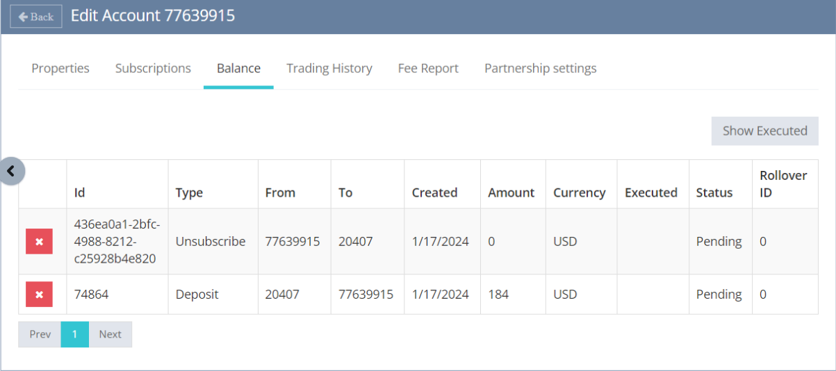Select the Unsubscribe request ID cell
Screen dimensions: 836x371
point(117,242)
